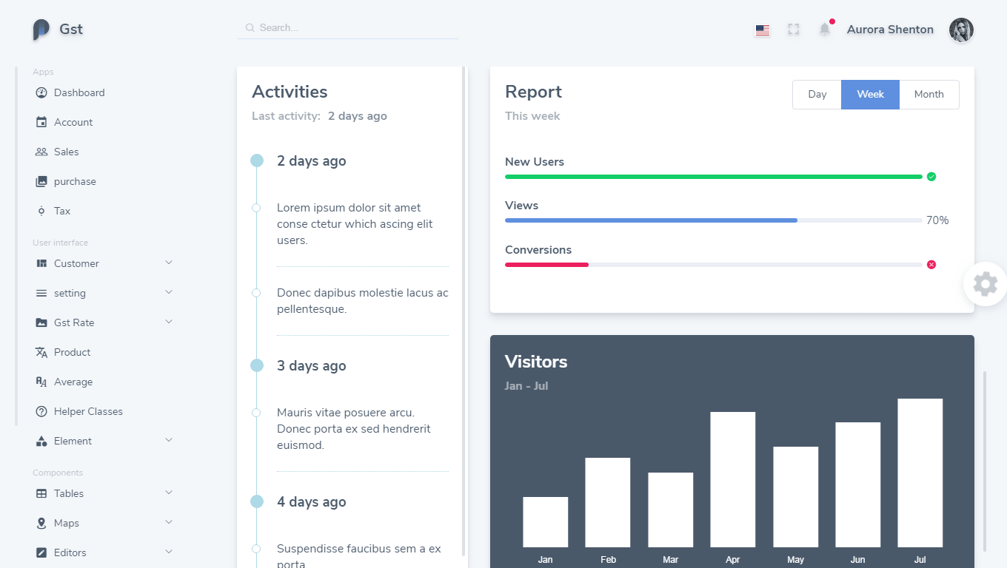The width and height of the screenshot is (1007, 568).
Task: Click the Maps pin icon
Action: coord(41,523)
